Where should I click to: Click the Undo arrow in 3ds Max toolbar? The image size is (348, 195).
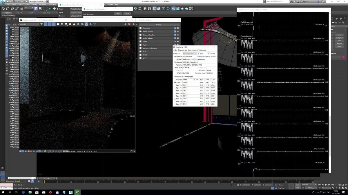[3, 9]
